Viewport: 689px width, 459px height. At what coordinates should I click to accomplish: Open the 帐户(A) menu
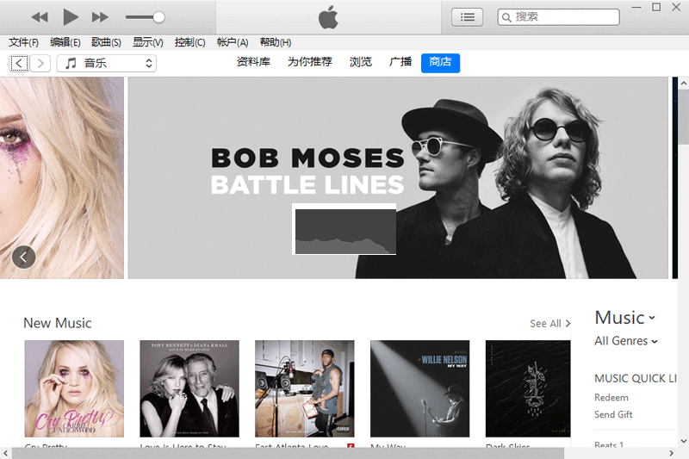(232, 42)
